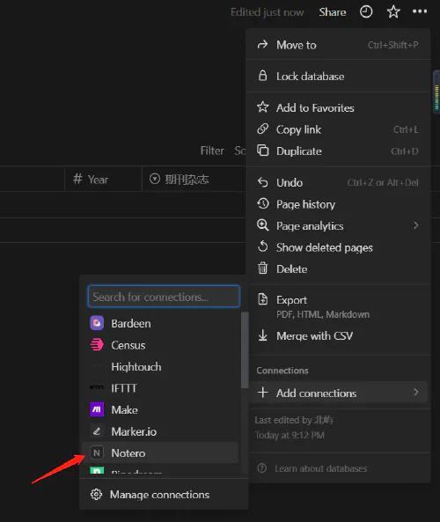Select Add to Favorites
The width and height of the screenshot is (440, 522).
tap(338, 108)
